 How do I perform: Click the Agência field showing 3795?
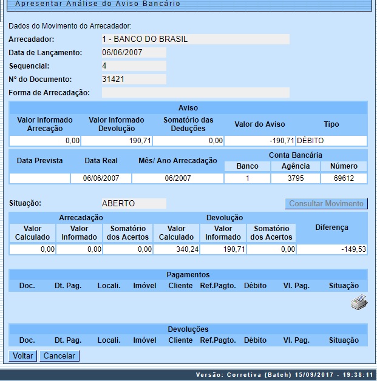click(x=295, y=178)
